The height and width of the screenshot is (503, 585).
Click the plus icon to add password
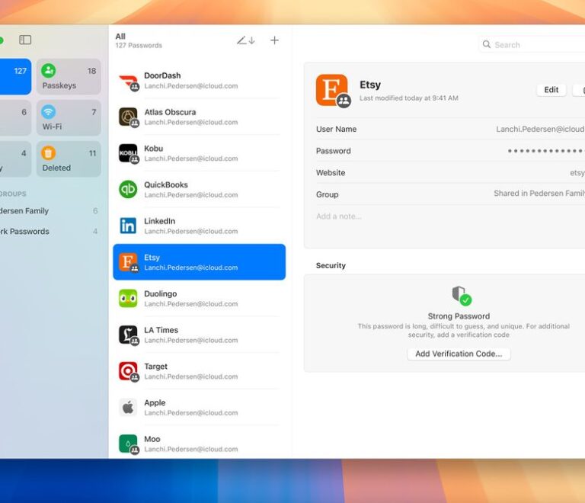[274, 40]
